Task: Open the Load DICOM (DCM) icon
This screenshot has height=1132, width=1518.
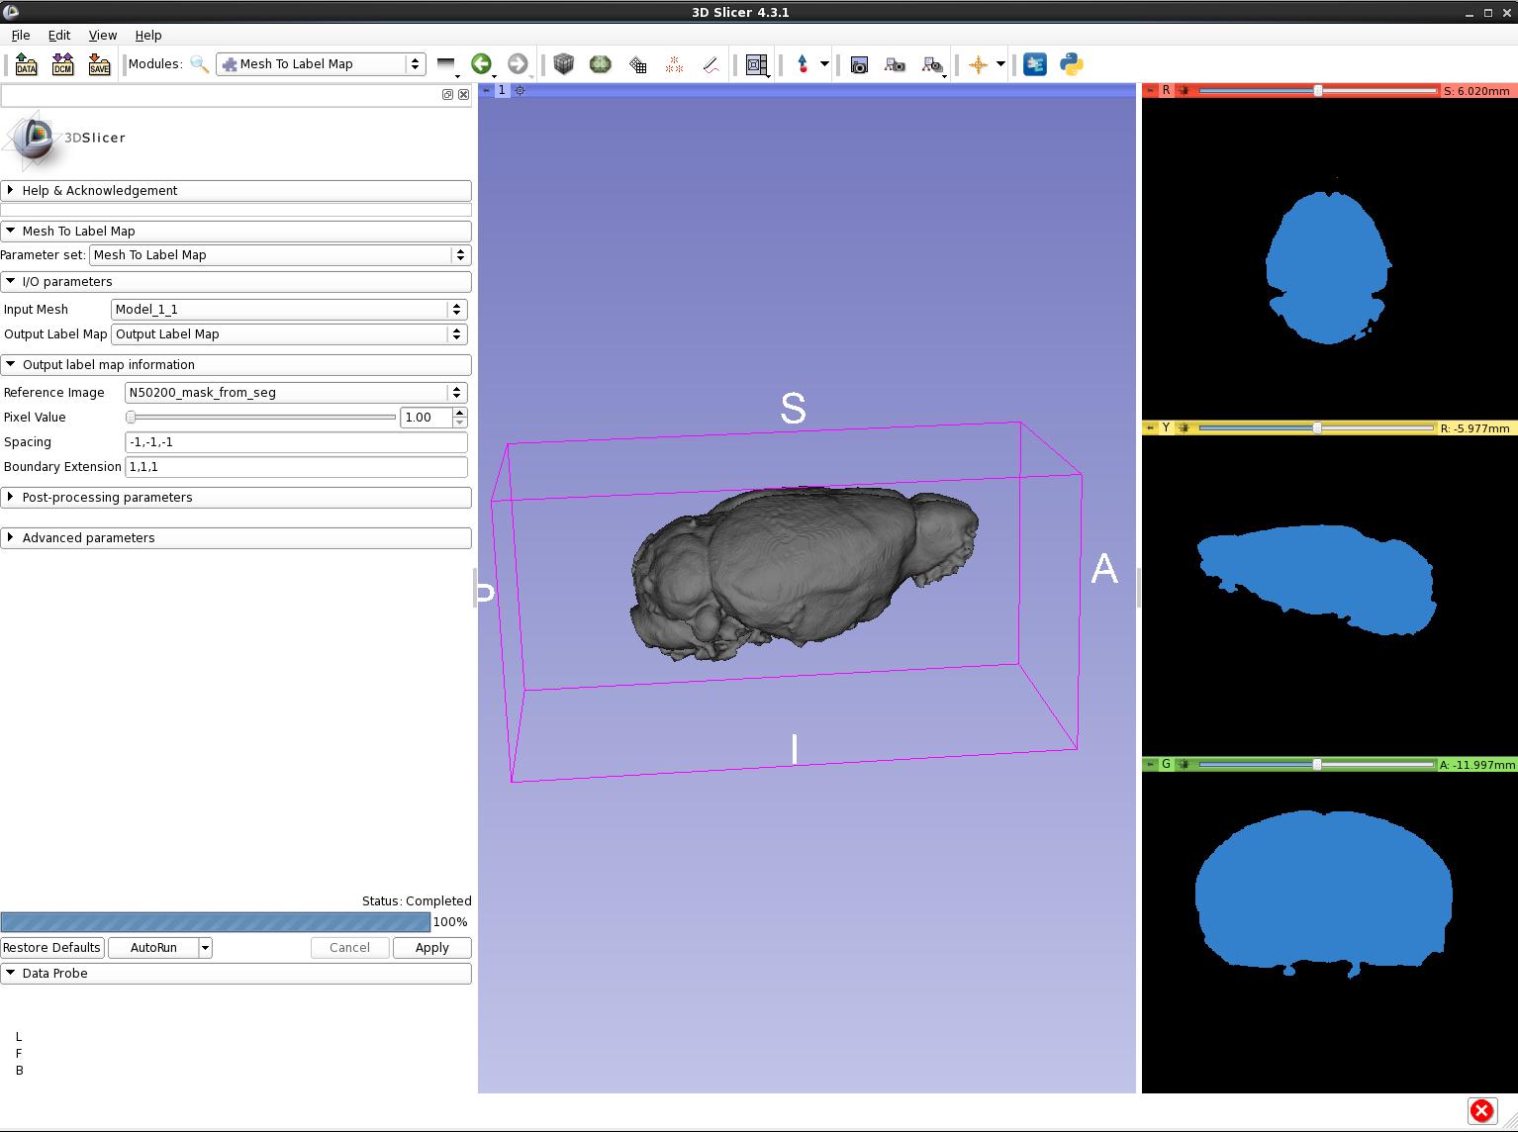Action: click(x=62, y=64)
